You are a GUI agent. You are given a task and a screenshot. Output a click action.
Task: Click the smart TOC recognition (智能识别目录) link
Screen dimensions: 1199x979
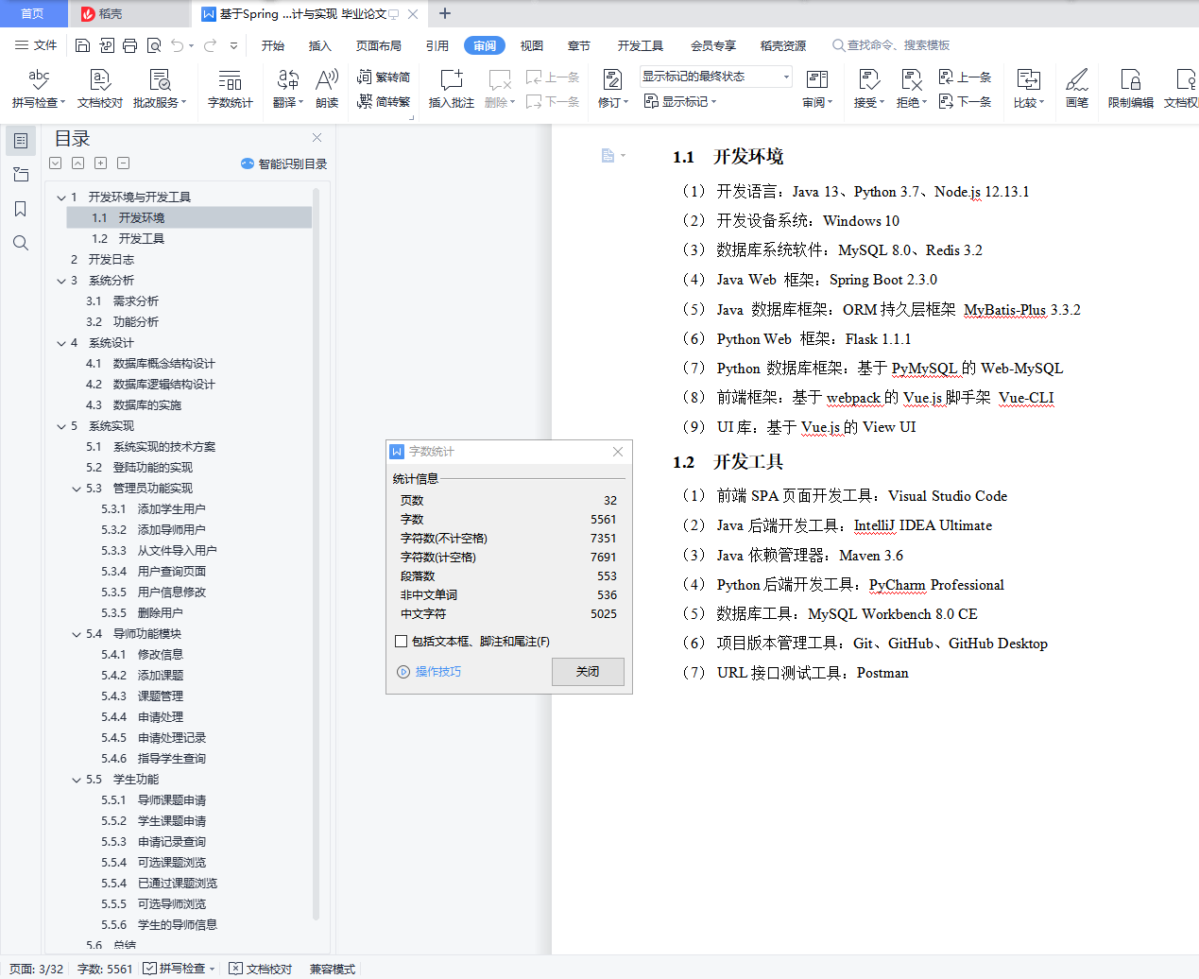click(284, 163)
